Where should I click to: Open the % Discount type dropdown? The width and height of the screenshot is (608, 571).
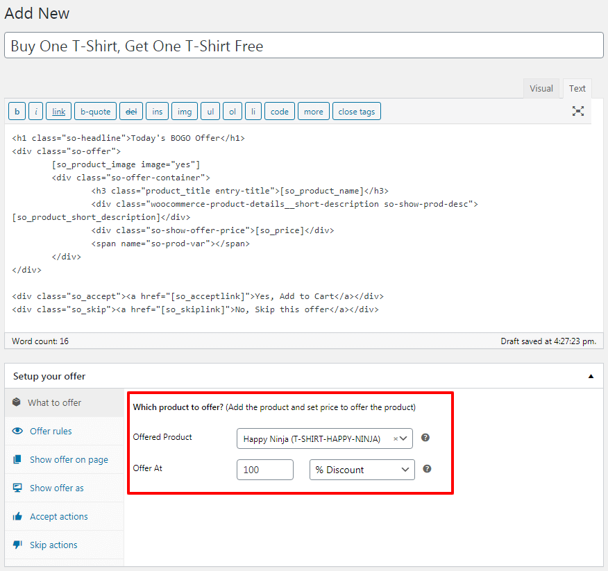pos(362,470)
